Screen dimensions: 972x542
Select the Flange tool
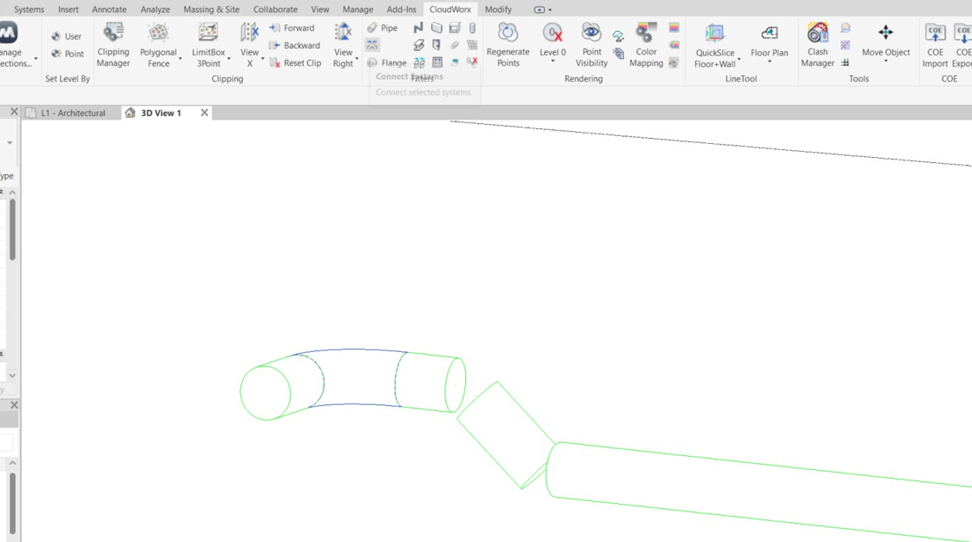(386, 62)
